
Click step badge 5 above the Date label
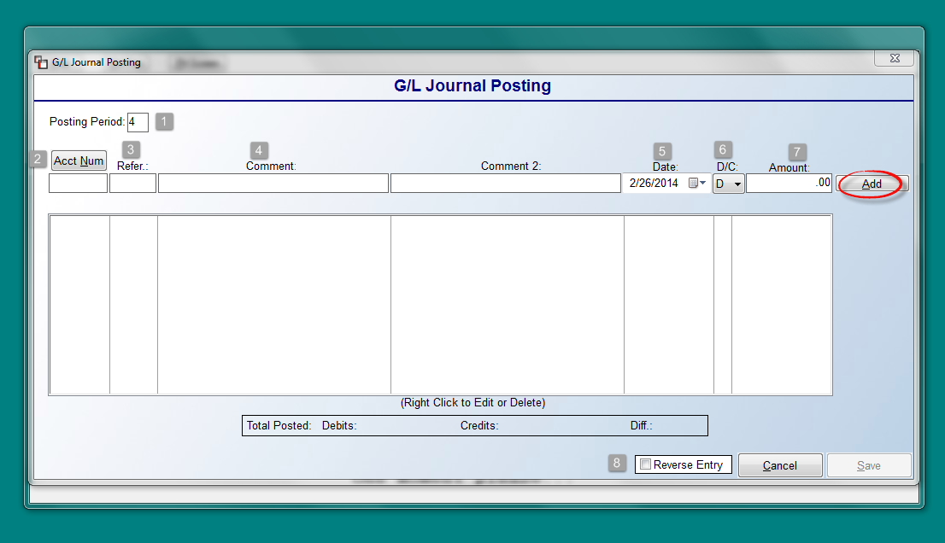click(662, 149)
